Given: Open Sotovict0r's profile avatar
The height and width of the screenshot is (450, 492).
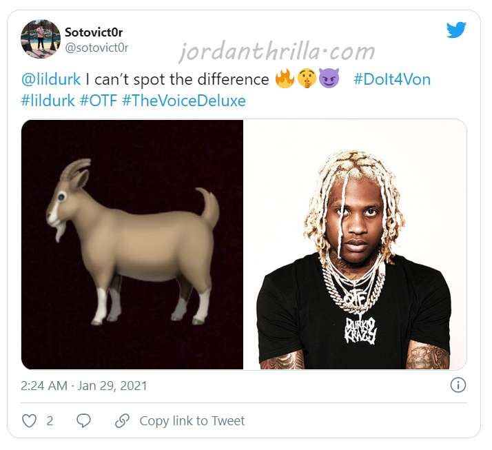Looking at the screenshot, I should point(41,39).
